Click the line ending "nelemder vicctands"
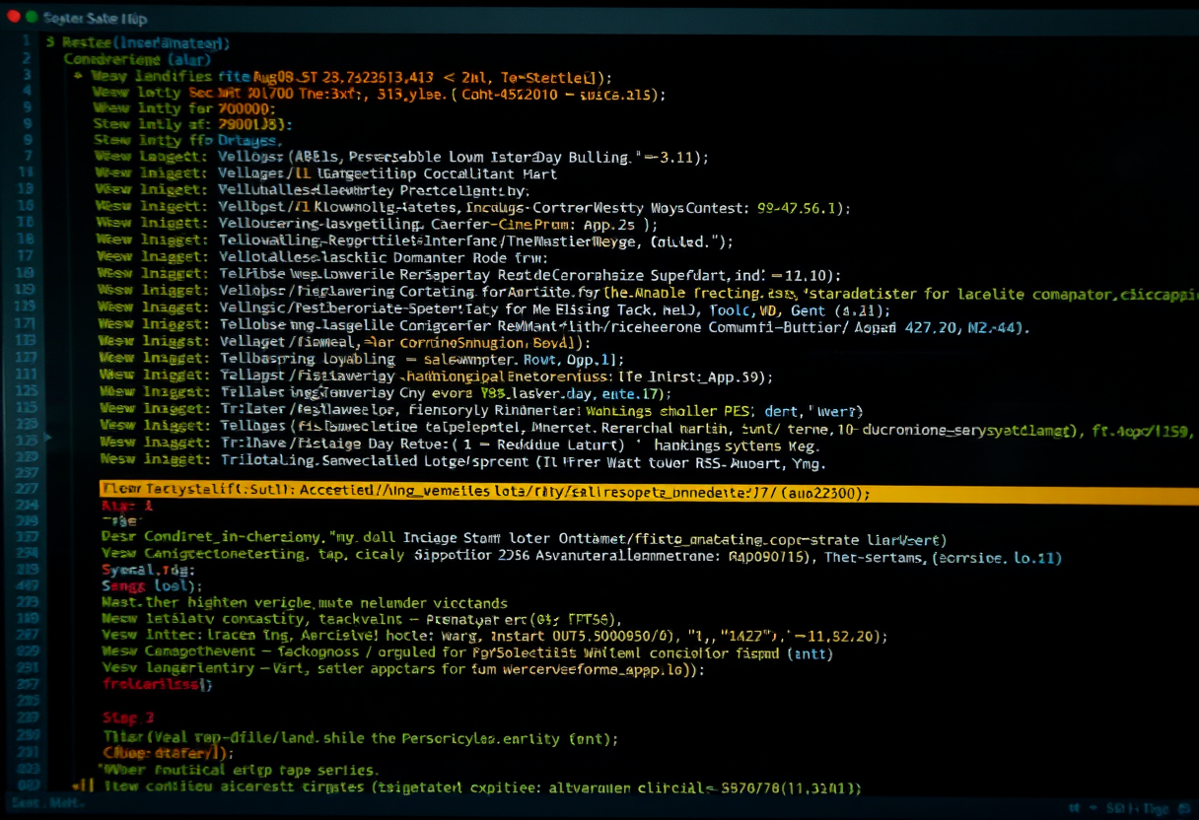Screen dimensions: 1199x820 click(x=305, y=603)
